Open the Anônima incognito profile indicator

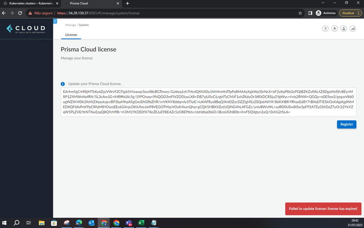(326, 13)
